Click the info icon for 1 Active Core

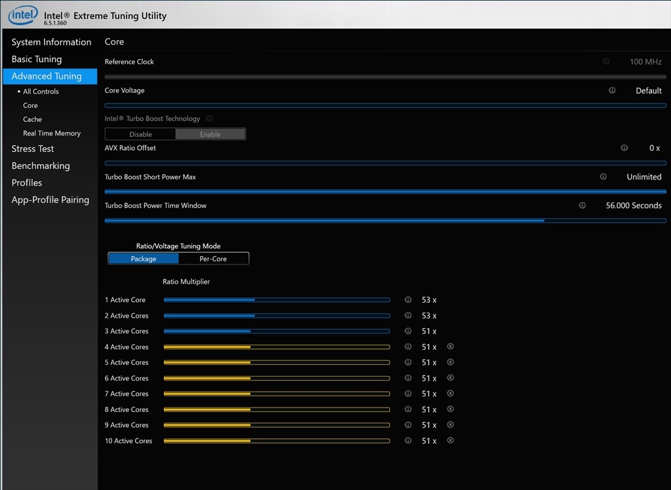(x=408, y=300)
